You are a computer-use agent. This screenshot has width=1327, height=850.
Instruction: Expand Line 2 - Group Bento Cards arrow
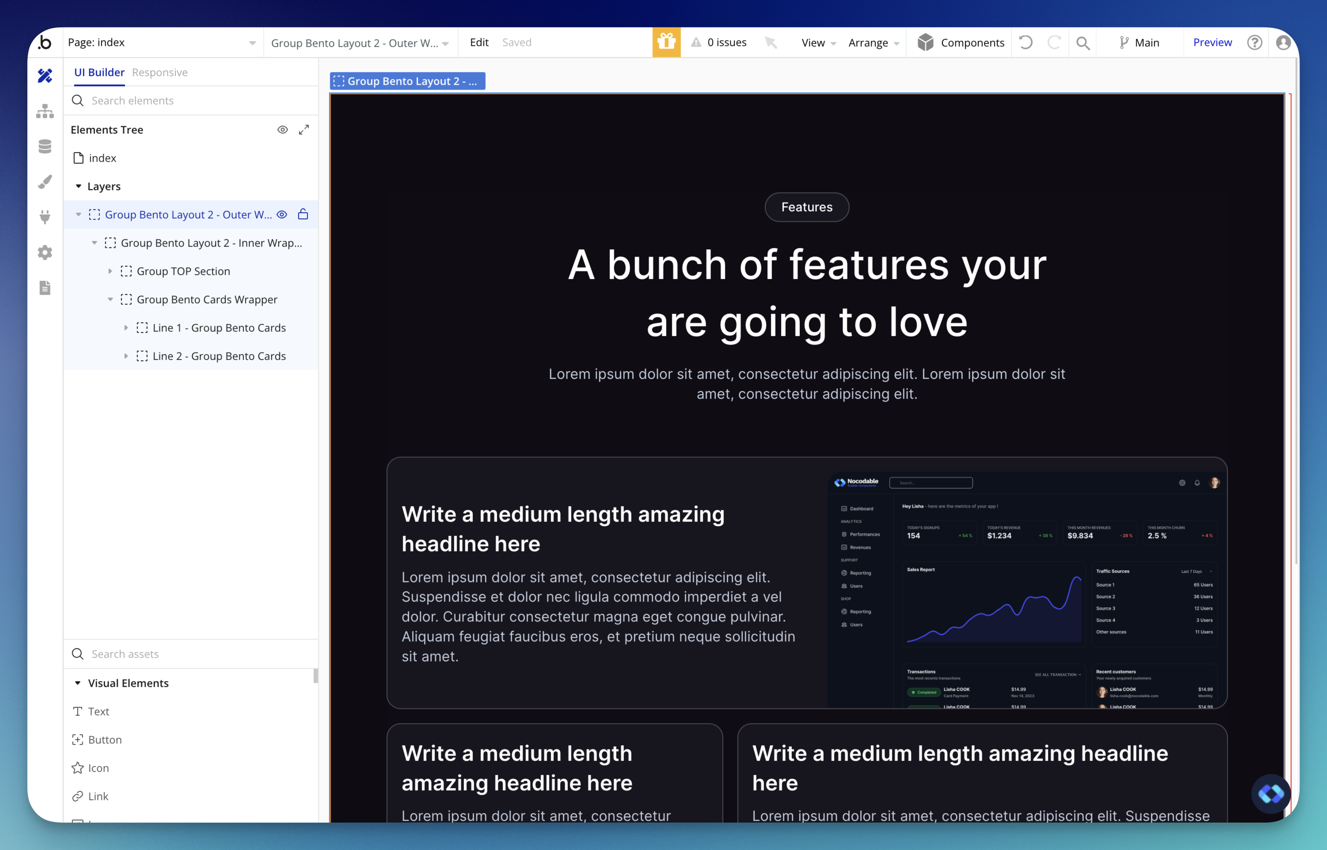(x=126, y=356)
